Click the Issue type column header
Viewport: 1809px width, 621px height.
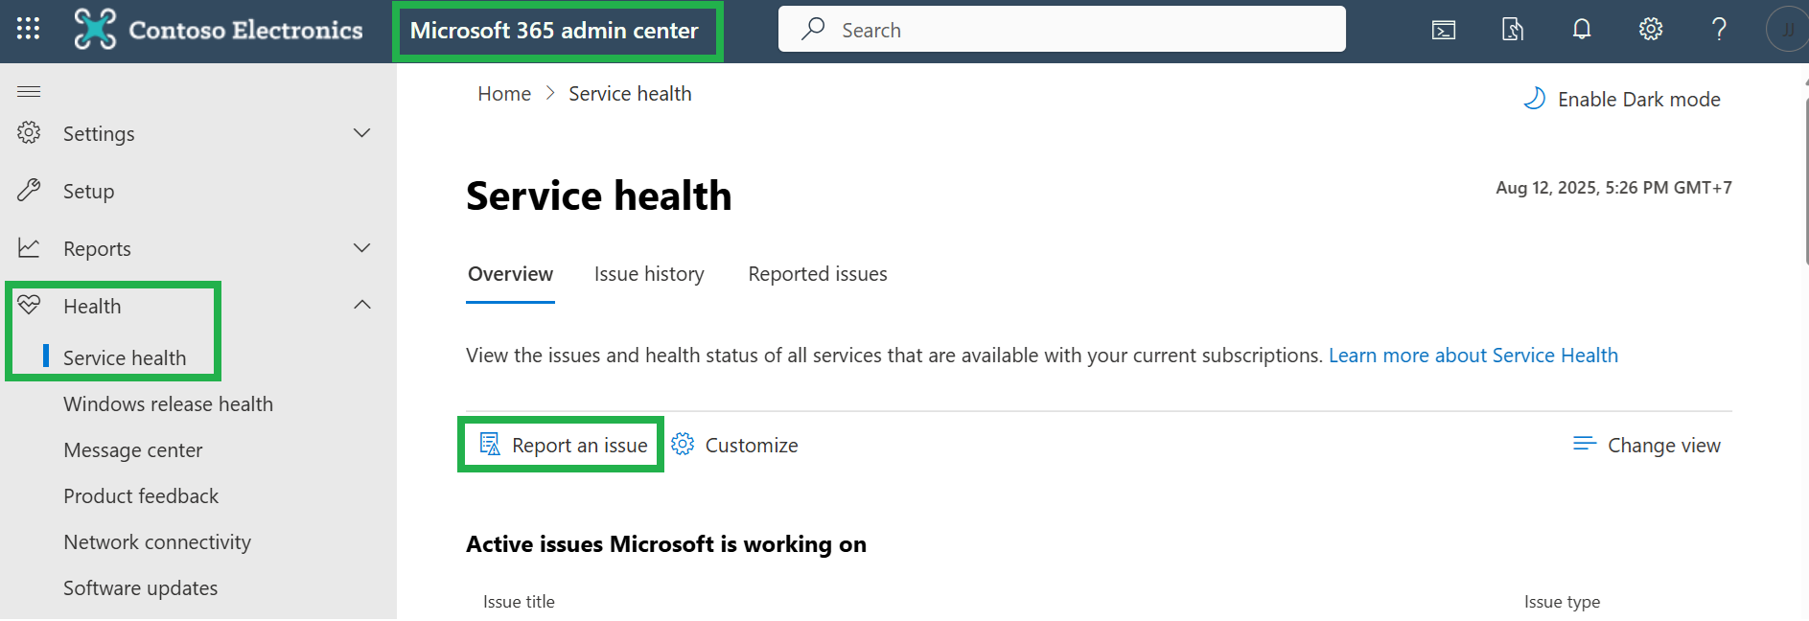(1562, 602)
